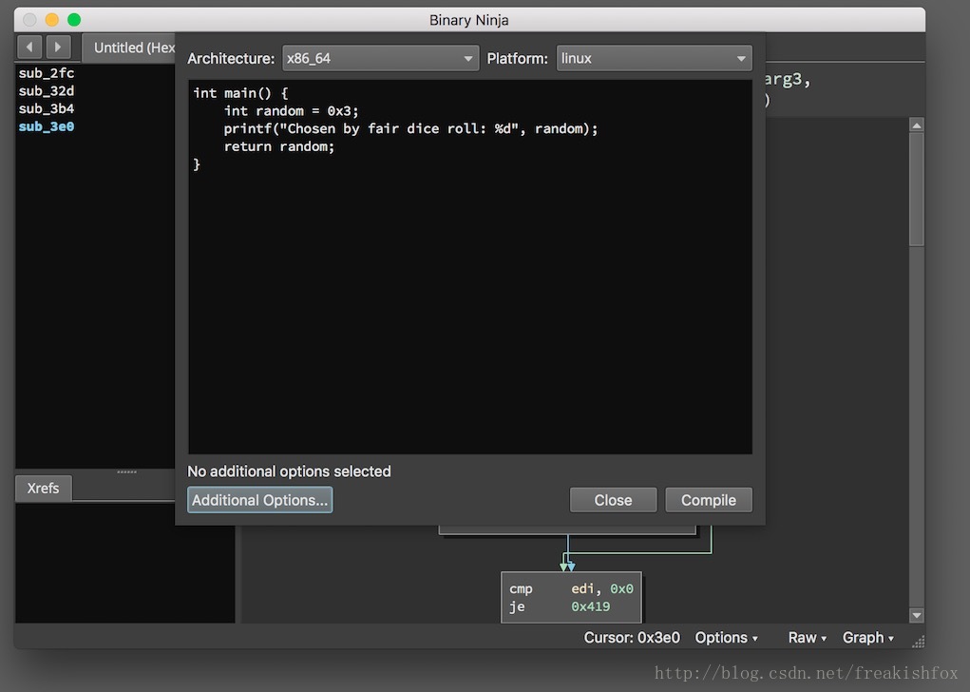
Task: Open Additional Options dialog
Action: coord(259,500)
